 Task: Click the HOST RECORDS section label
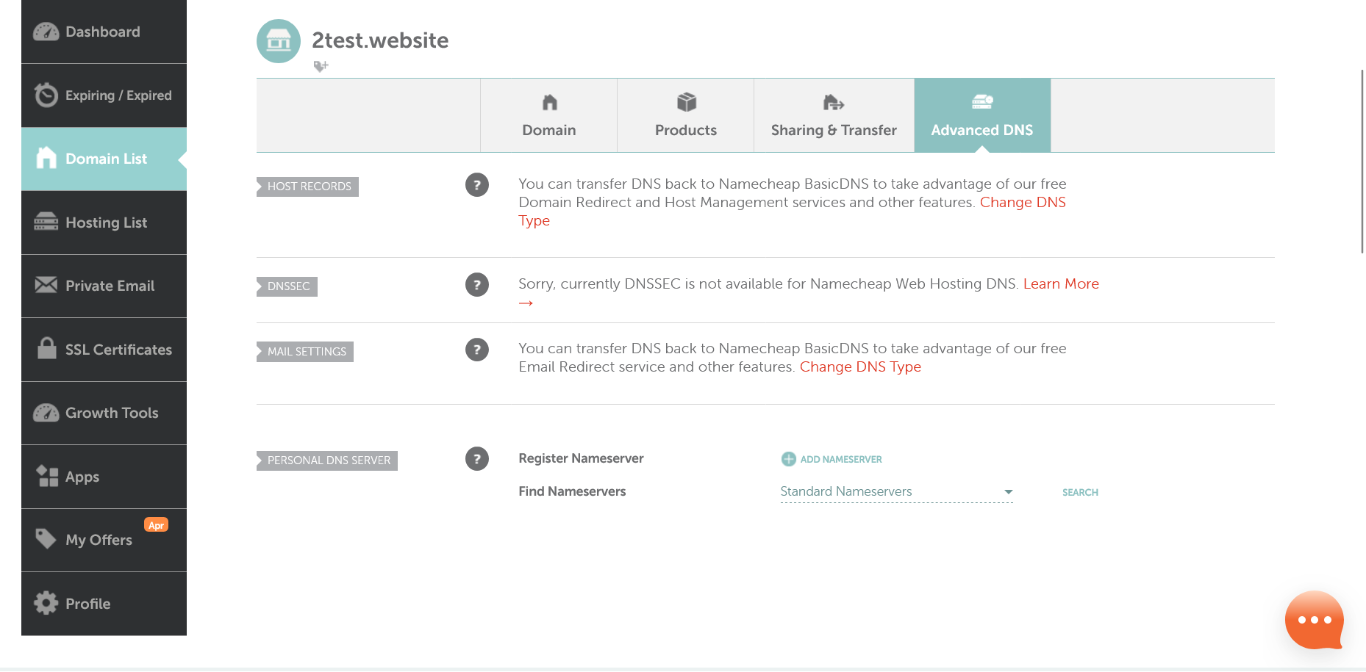[308, 187]
